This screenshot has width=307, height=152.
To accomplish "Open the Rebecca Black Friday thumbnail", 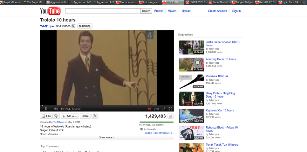I will click(x=192, y=133).
